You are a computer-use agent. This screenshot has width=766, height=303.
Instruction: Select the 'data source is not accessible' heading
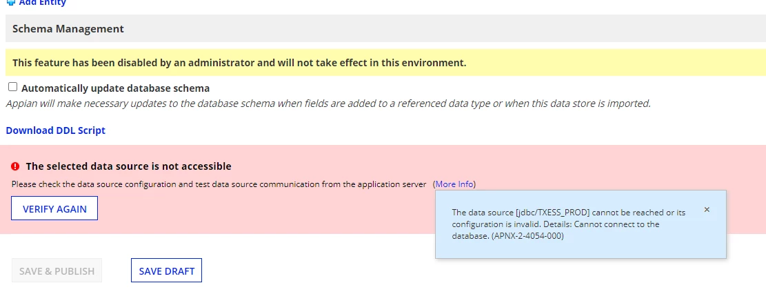pos(128,166)
